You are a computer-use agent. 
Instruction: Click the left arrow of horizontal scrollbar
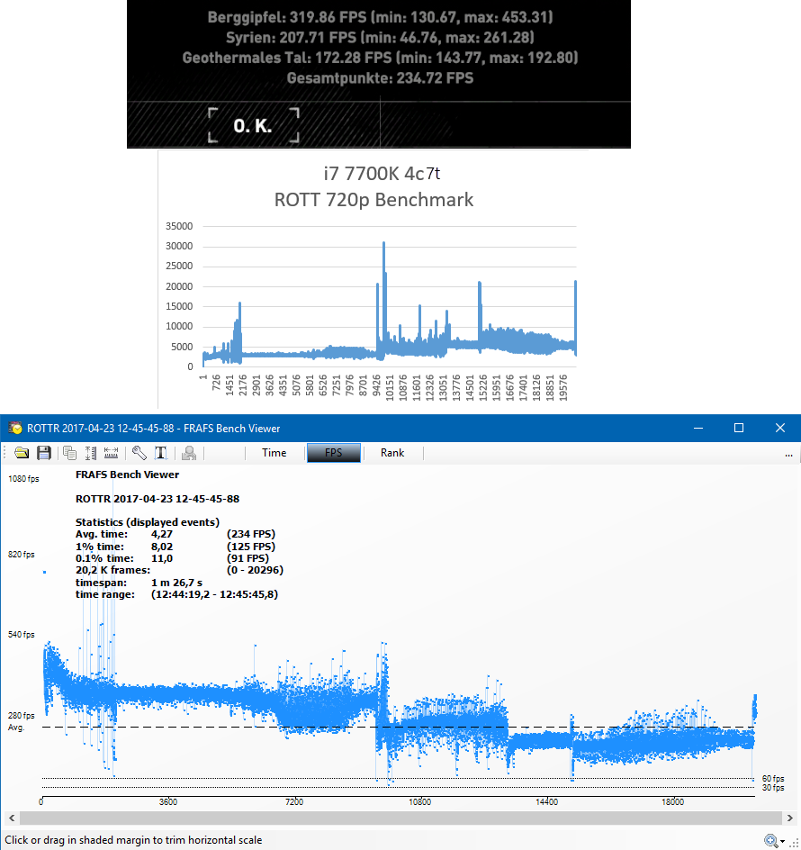click(x=12, y=818)
